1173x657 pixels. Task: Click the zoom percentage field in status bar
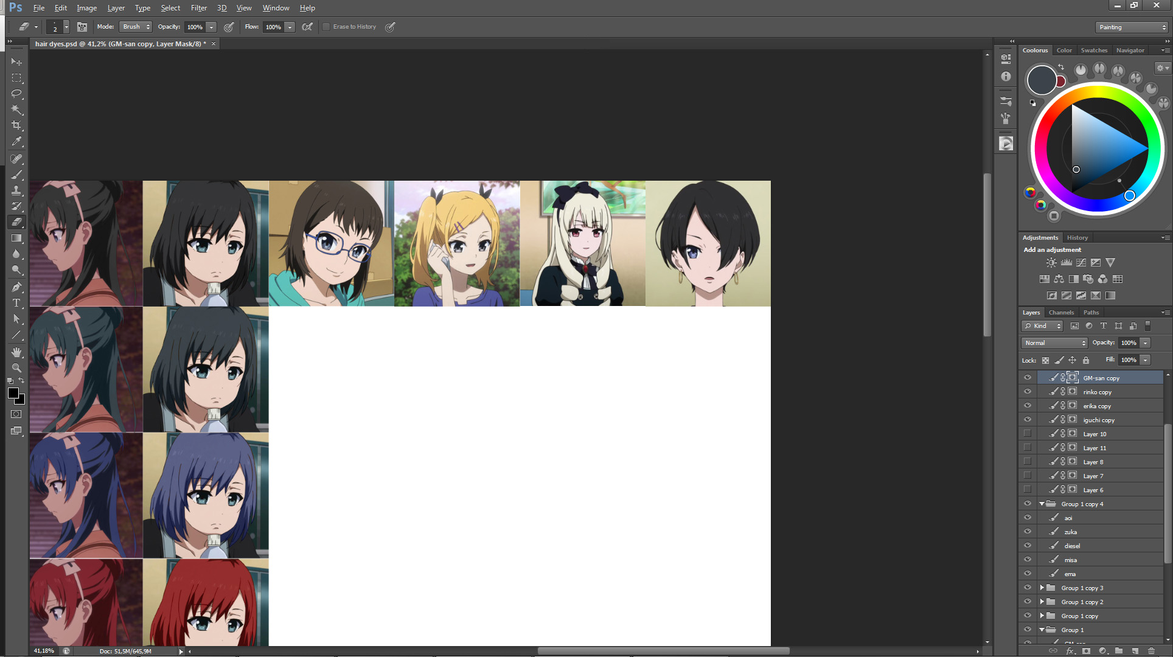pos(44,651)
